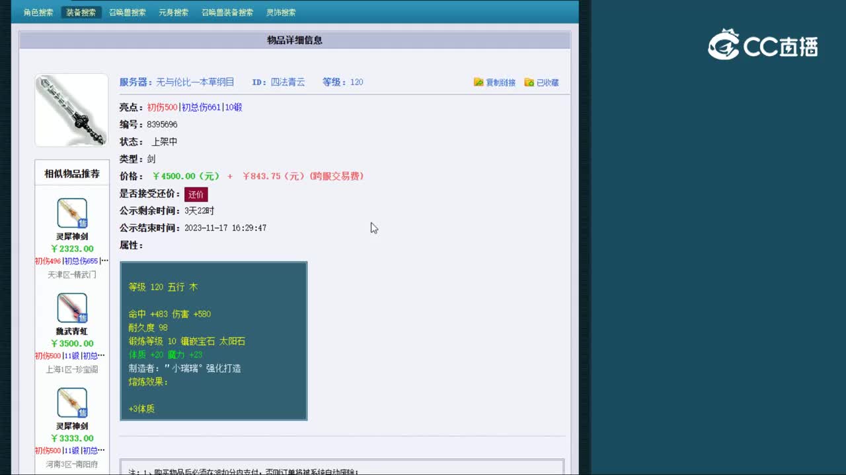The width and height of the screenshot is (846, 475).
Task: Click the 复制链接 copy-link icon
Action: pos(479,82)
